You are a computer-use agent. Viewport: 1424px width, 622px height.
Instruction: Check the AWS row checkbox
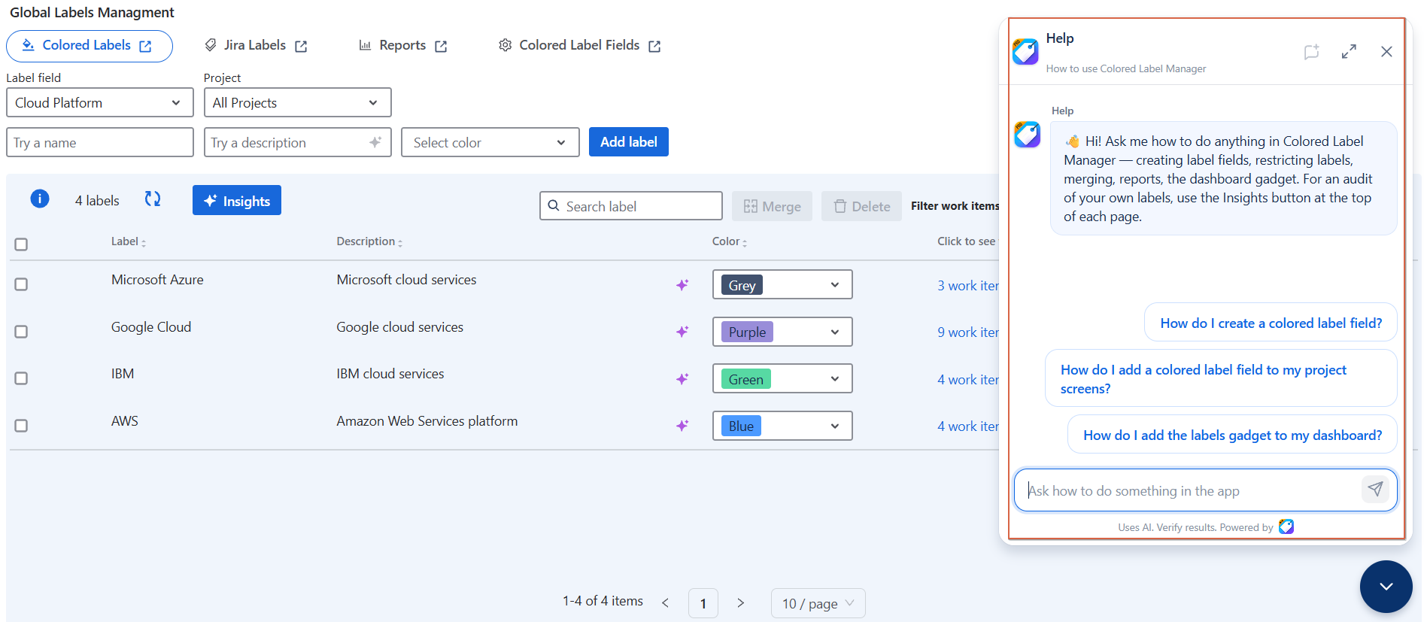click(21, 426)
